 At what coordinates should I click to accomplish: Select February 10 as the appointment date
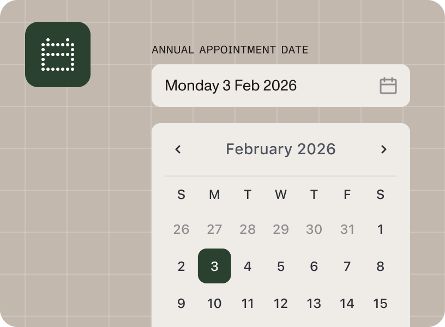pos(214,304)
